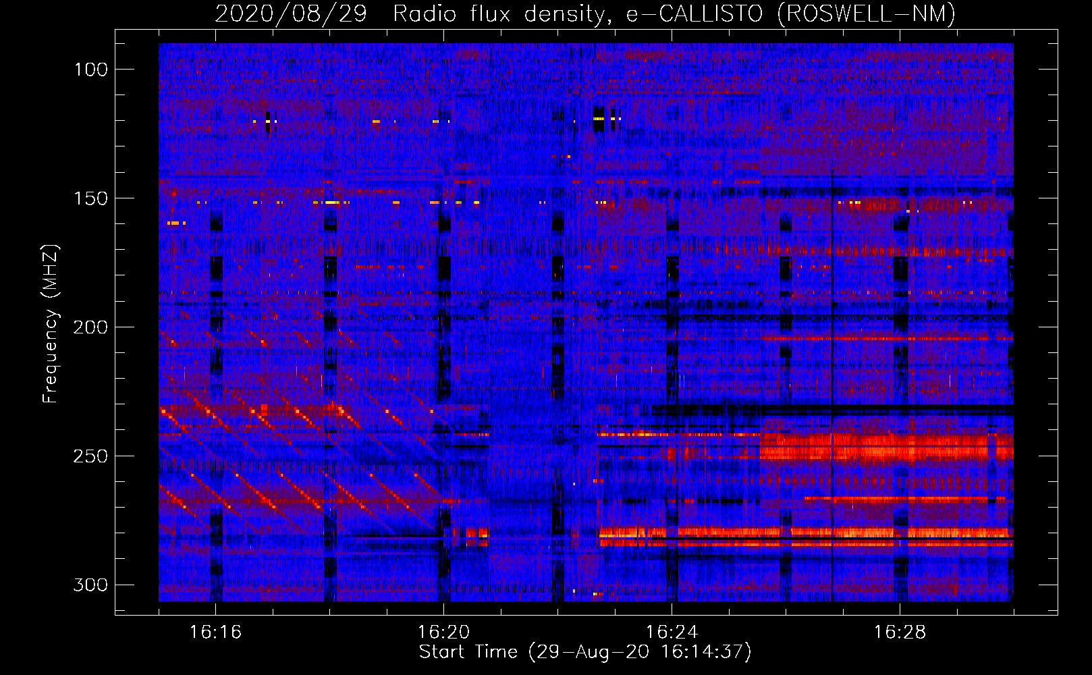Click the 16:16 time tick label

tap(215, 632)
